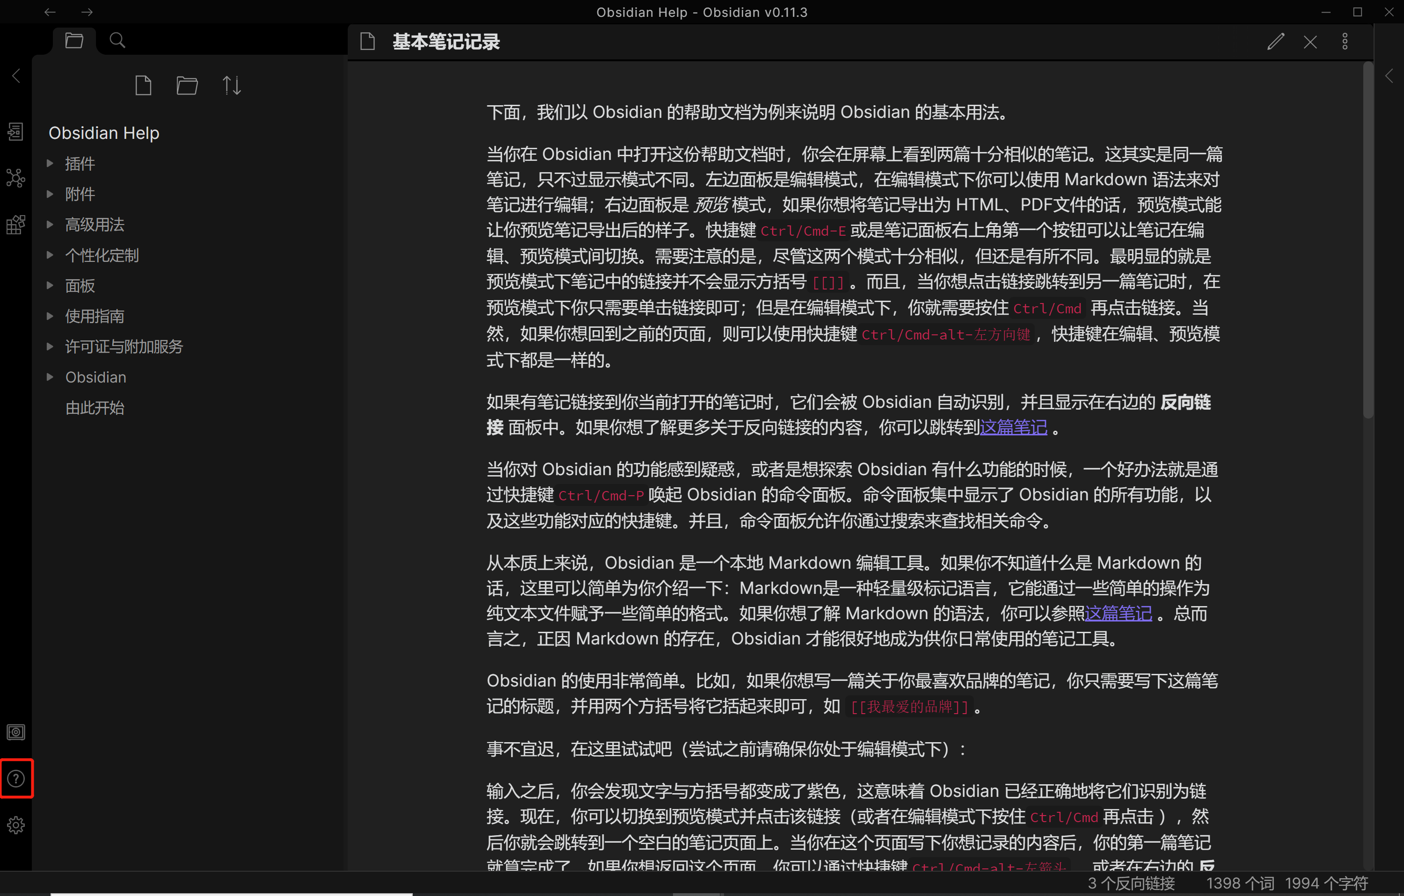This screenshot has height=896, width=1404.
Task: Click the 3 个反向链接 status item
Action: (x=1131, y=883)
